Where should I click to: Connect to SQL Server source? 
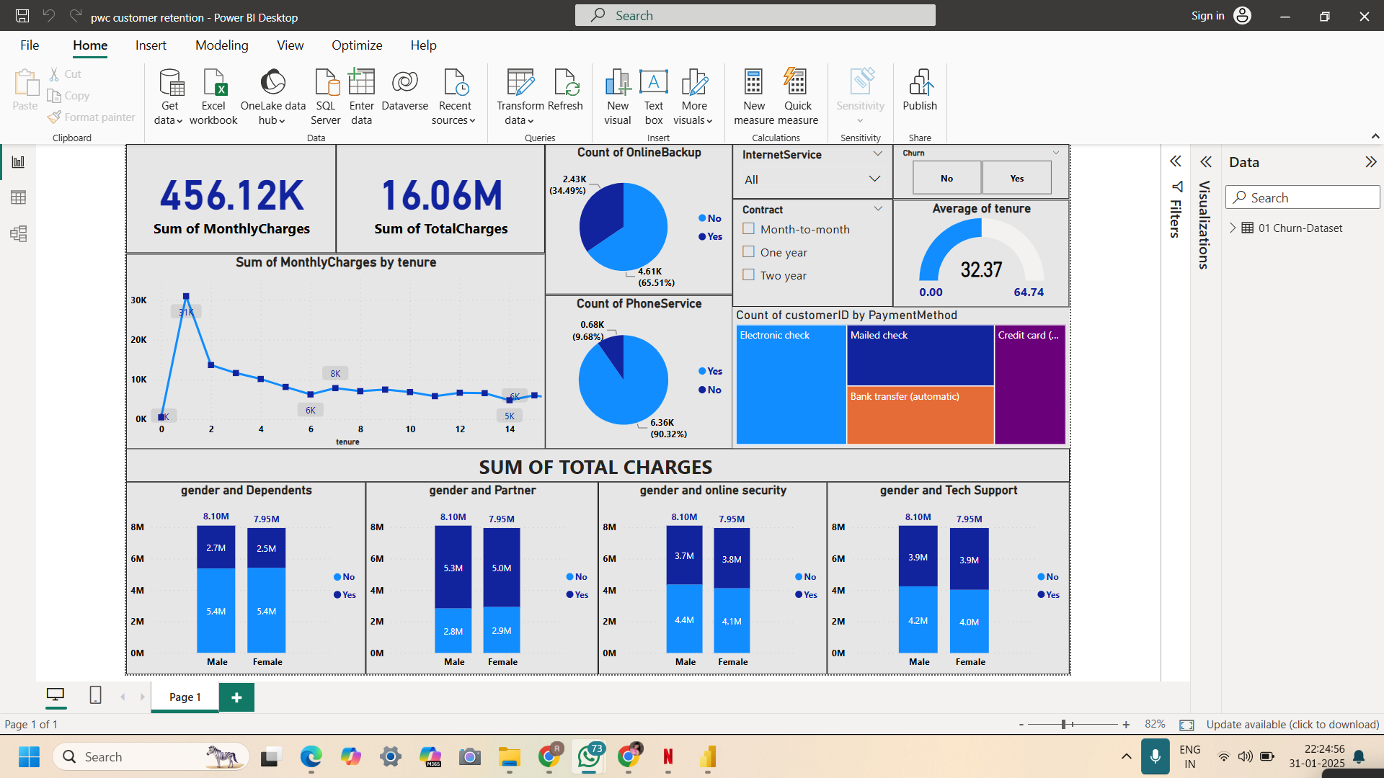coord(326,97)
